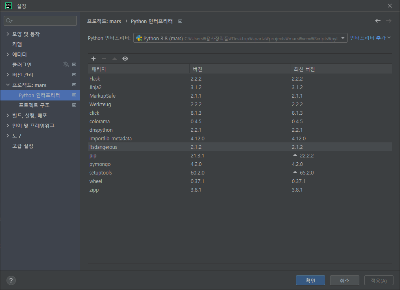Select the Flask package row
This screenshot has width=400, height=290.
tap(240, 78)
